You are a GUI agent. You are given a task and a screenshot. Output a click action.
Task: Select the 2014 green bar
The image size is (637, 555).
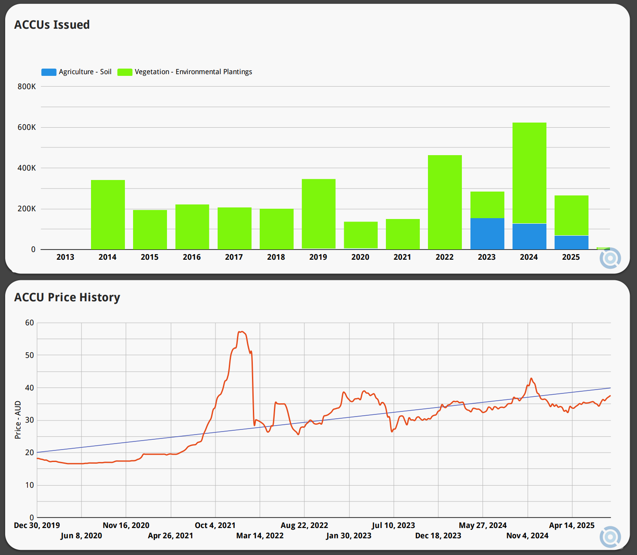click(x=108, y=215)
